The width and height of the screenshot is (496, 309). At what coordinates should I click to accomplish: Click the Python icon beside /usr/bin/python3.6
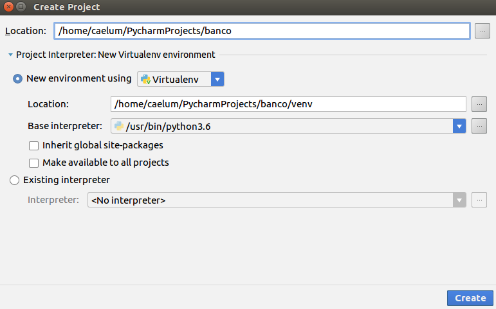119,126
